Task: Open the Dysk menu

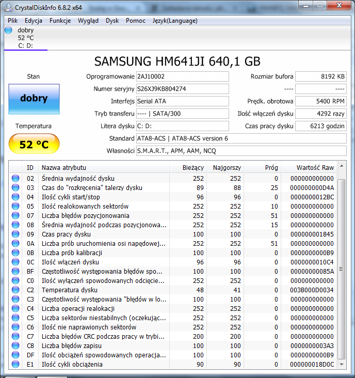Action: click(x=112, y=21)
